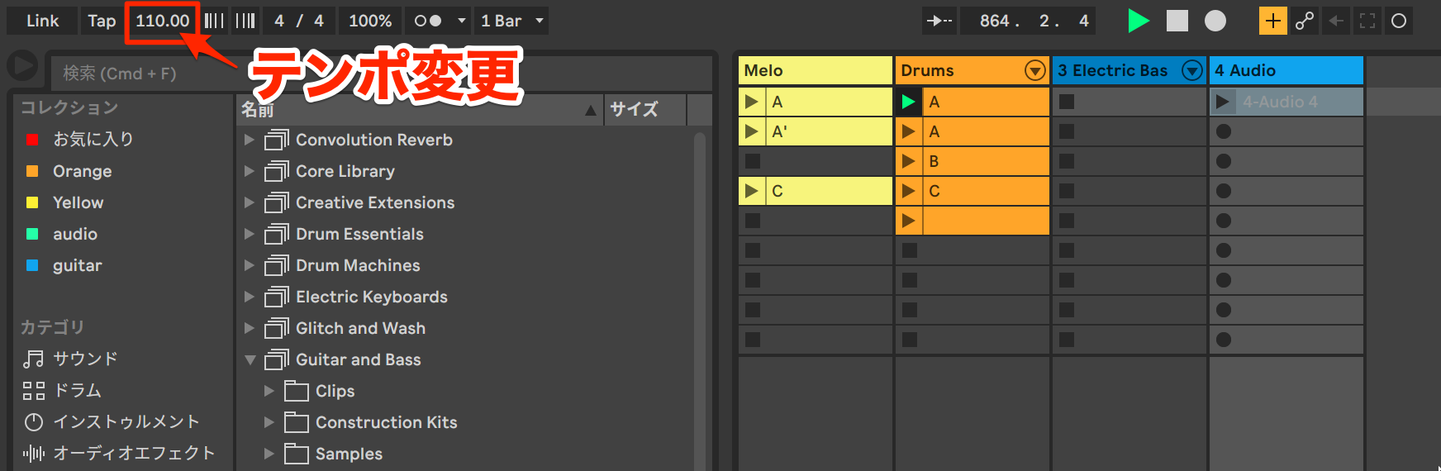The height and width of the screenshot is (471, 1441).
Task: Stop playback with the square stop button
Action: coord(1177,21)
